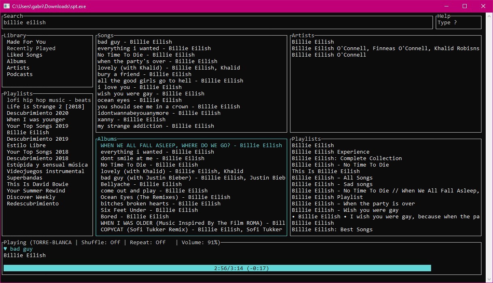Select you should see me in a crown
This screenshot has width=493, height=283.
point(169,107)
